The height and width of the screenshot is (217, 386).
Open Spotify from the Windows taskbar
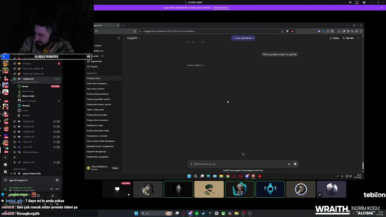tap(197, 213)
